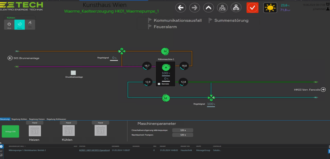Open the Regelung Kühlwasser tab
Image resolution: width=330 pixels, height=159 pixels.
tap(56, 119)
